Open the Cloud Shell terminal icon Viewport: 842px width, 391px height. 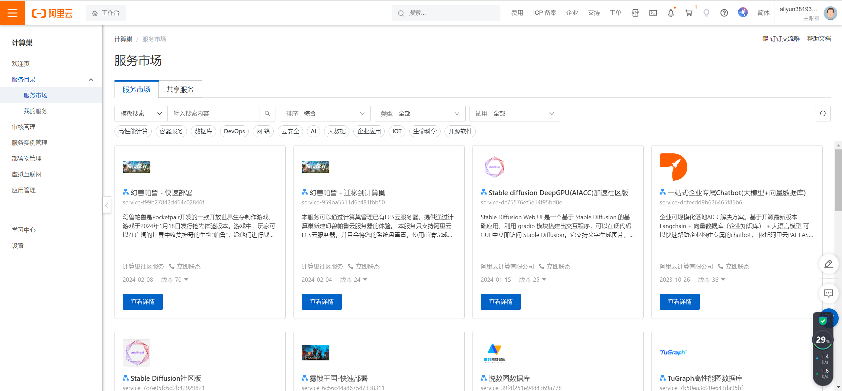pos(653,13)
